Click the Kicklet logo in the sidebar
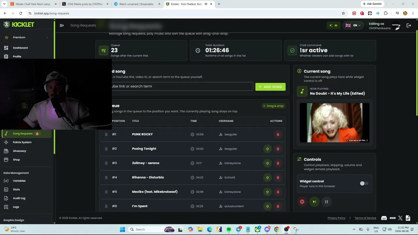The height and width of the screenshot is (235, 418). 19,24
